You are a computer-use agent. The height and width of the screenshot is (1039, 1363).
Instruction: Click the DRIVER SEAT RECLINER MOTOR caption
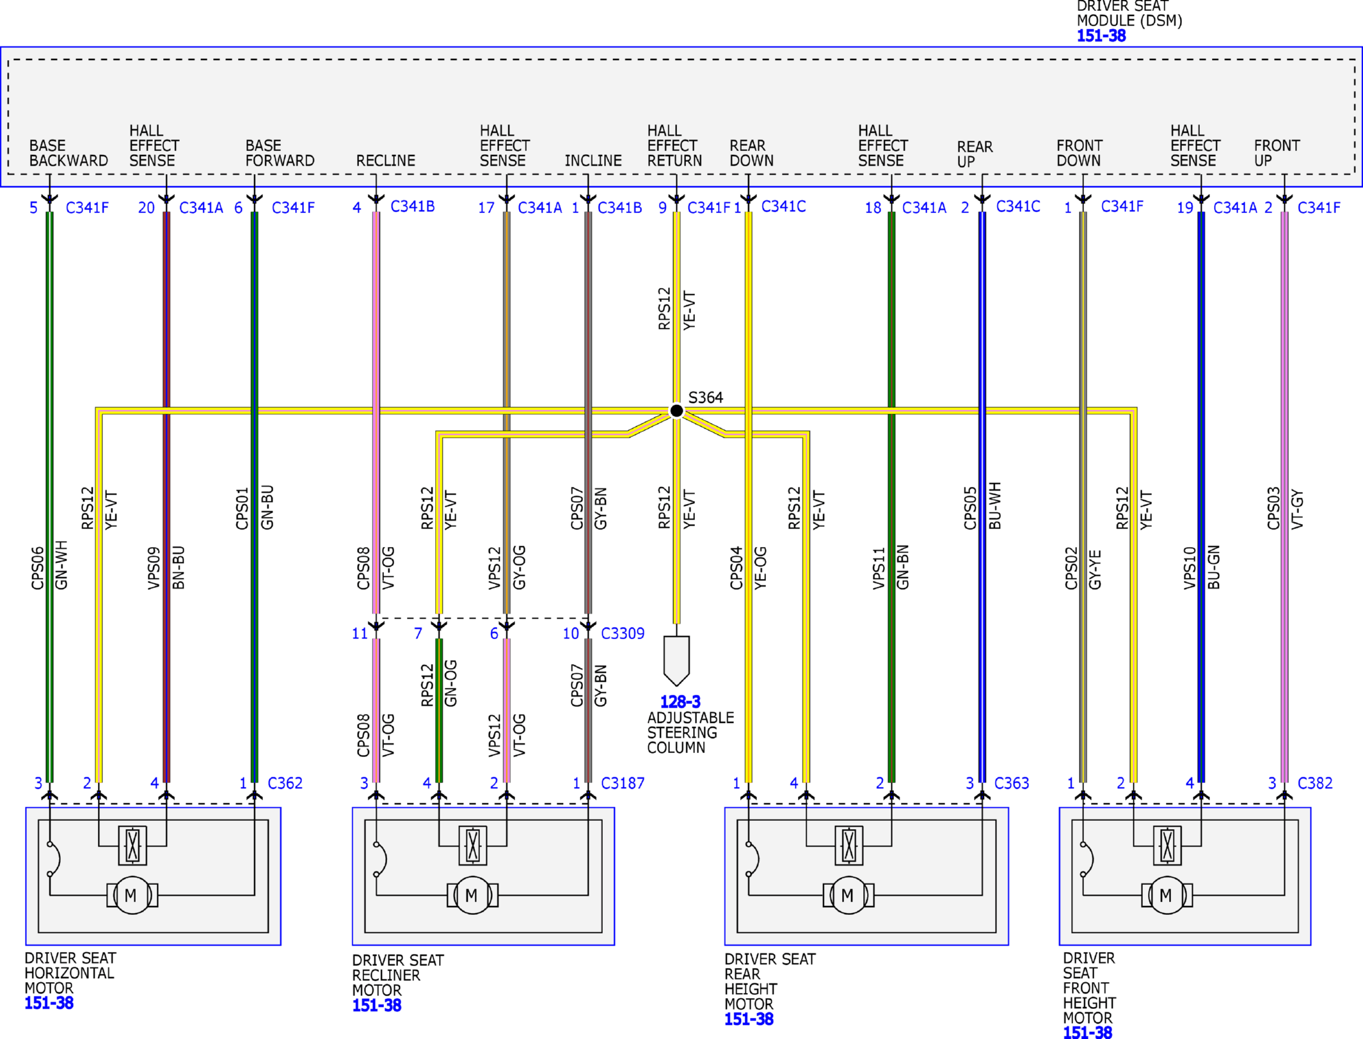pyautogui.click(x=398, y=975)
